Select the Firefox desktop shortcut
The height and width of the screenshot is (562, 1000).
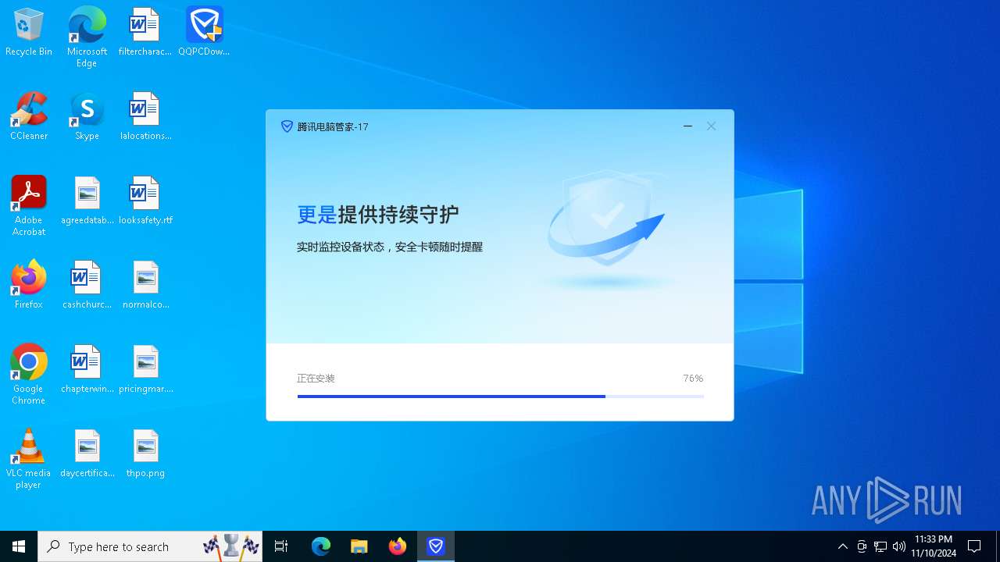click(x=29, y=285)
